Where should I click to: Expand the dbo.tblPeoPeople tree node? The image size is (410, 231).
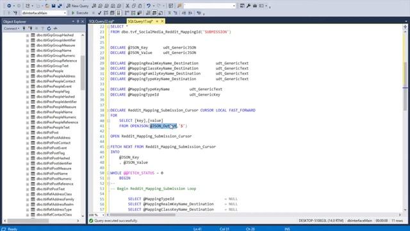click(28, 71)
